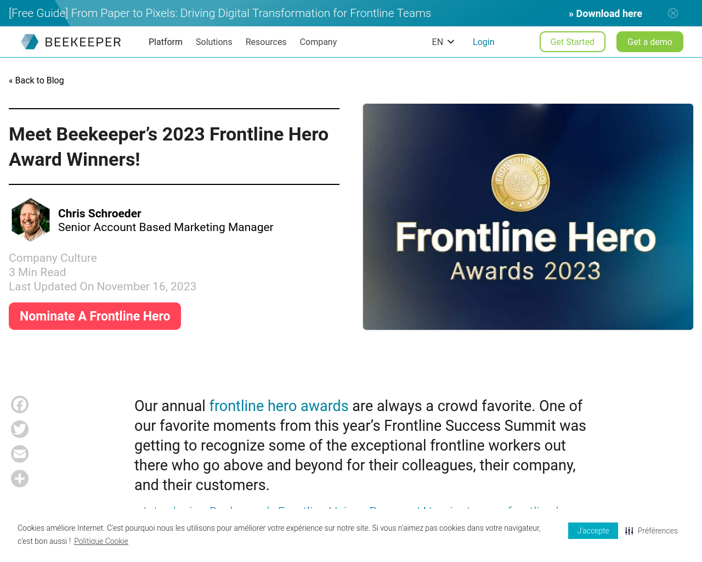Click the Frontline Hero Awards 2023 image
The image size is (702, 562).
point(528,217)
